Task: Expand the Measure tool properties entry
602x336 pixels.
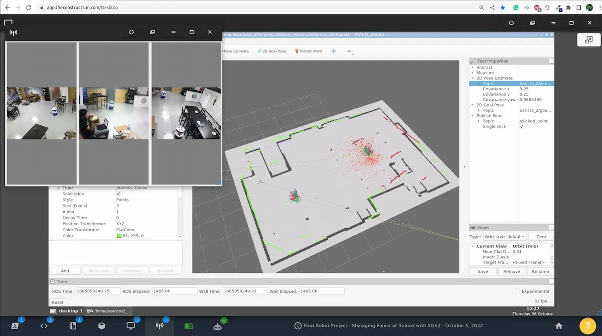Action: [473, 73]
